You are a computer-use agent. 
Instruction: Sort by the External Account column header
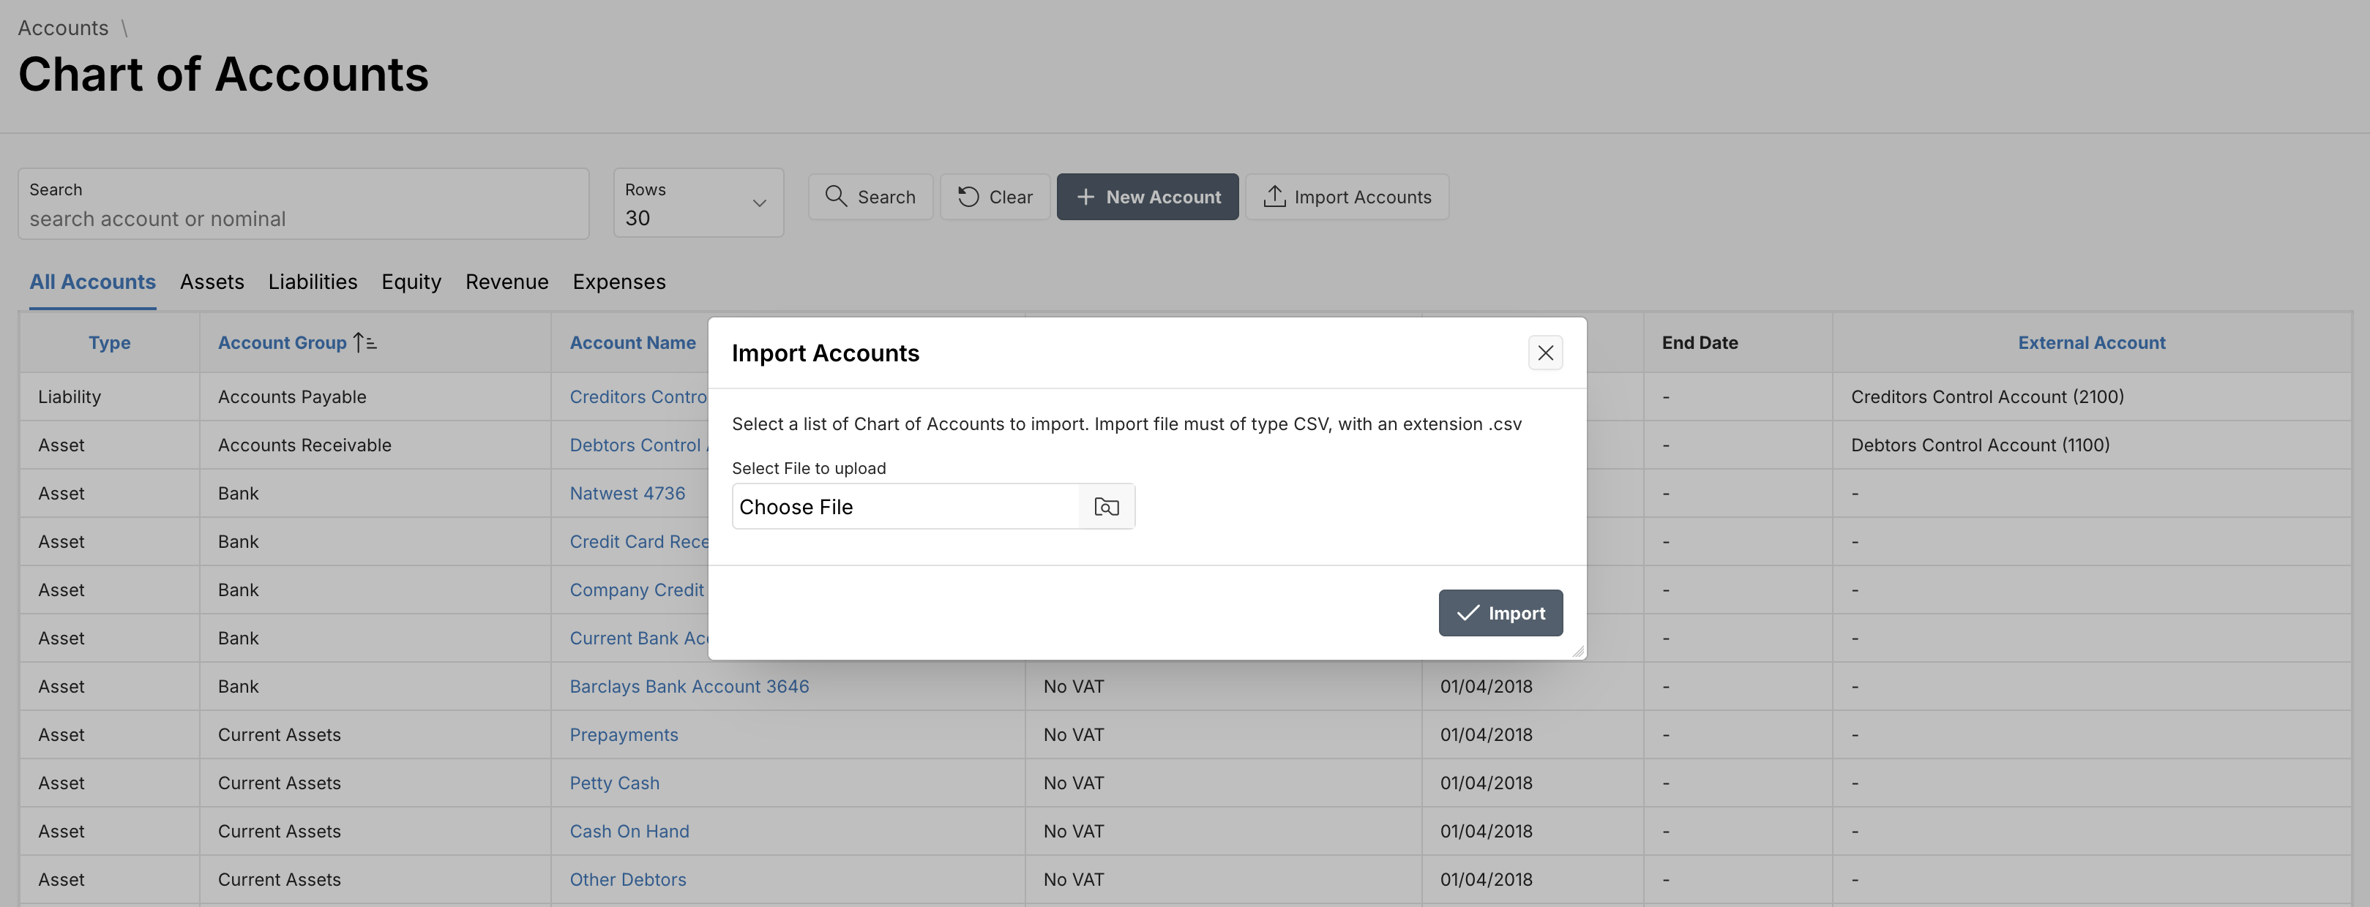coord(2091,343)
